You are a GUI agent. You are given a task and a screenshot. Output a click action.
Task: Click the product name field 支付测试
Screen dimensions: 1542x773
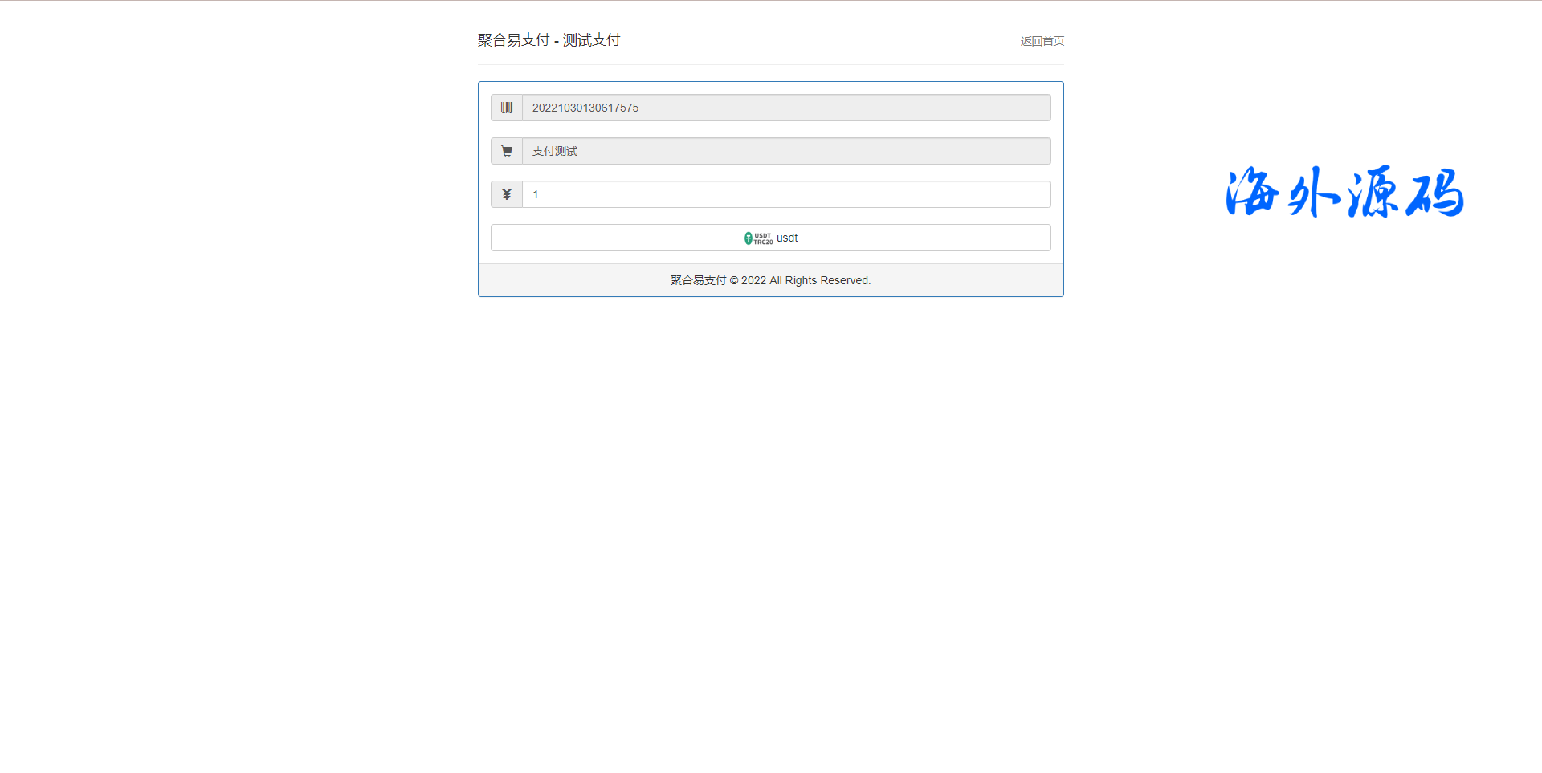[785, 151]
